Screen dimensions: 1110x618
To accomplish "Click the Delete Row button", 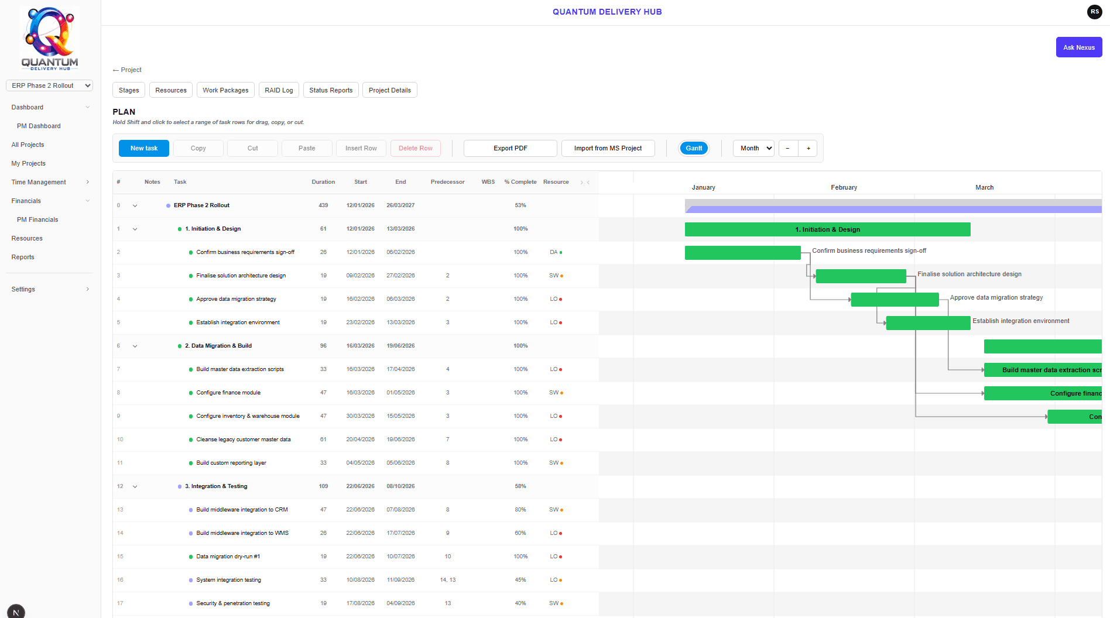I will coord(416,148).
